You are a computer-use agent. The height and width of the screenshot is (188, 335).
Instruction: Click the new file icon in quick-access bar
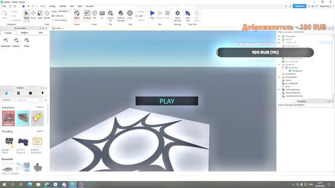pyautogui.click(x=10, y=6)
